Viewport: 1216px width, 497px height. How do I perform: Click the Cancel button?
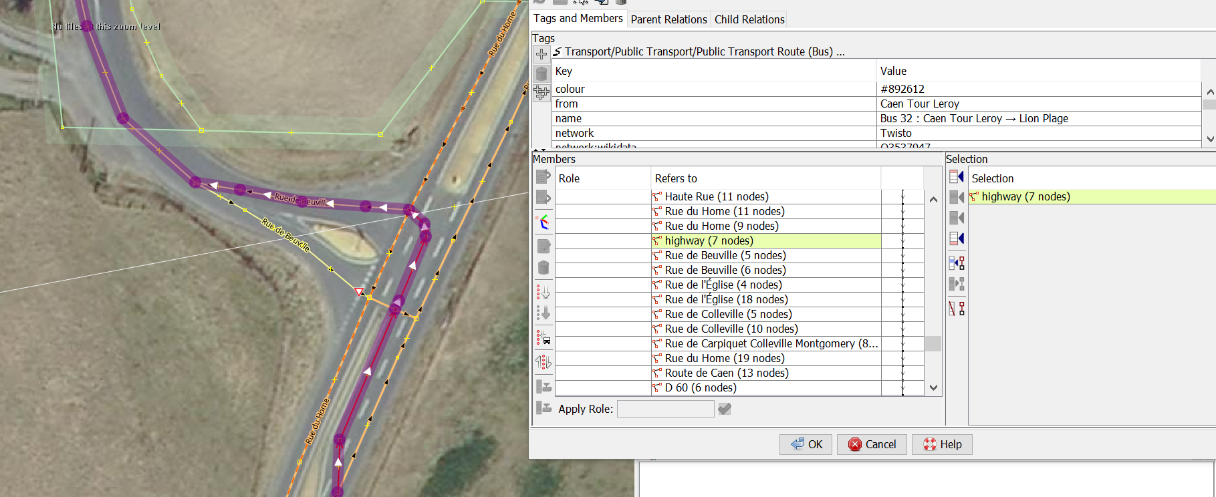[872, 444]
